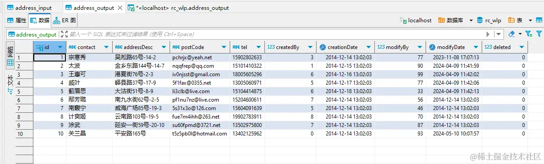Click the 123 type icon of deleted column
The height and width of the screenshot is (164, 544).
(488, 47)
